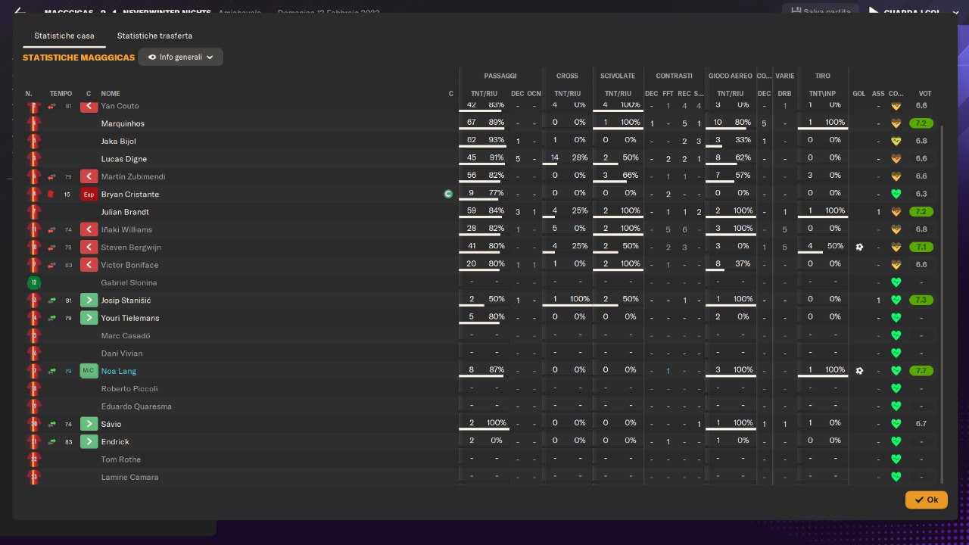Sort by the TEMPO column header
969x545 pixels.
tap(61, 94)
